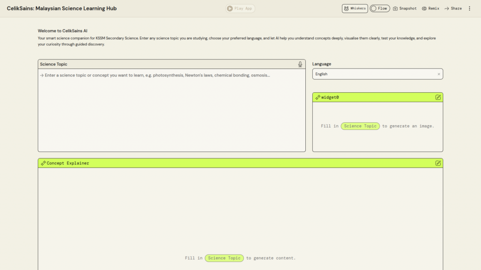Clear the English language selection

click(439, 74)
